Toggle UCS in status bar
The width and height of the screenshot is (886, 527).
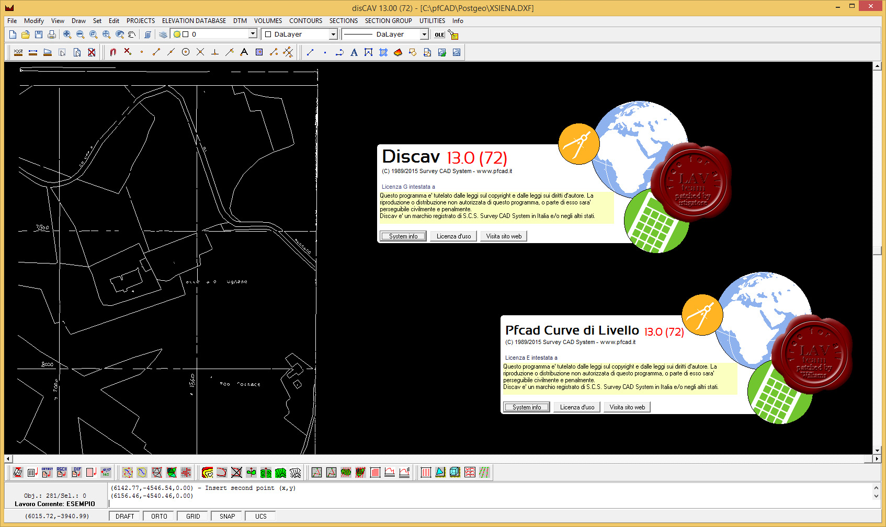pyautogui.click(x=260, y=516)
